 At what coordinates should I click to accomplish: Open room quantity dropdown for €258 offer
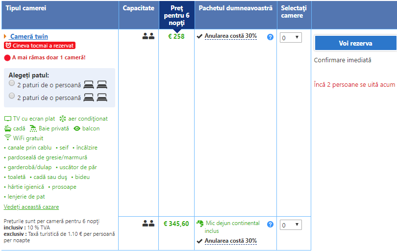pos(291,37)
